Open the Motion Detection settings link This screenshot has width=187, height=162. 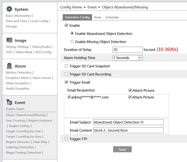point(19,73)
